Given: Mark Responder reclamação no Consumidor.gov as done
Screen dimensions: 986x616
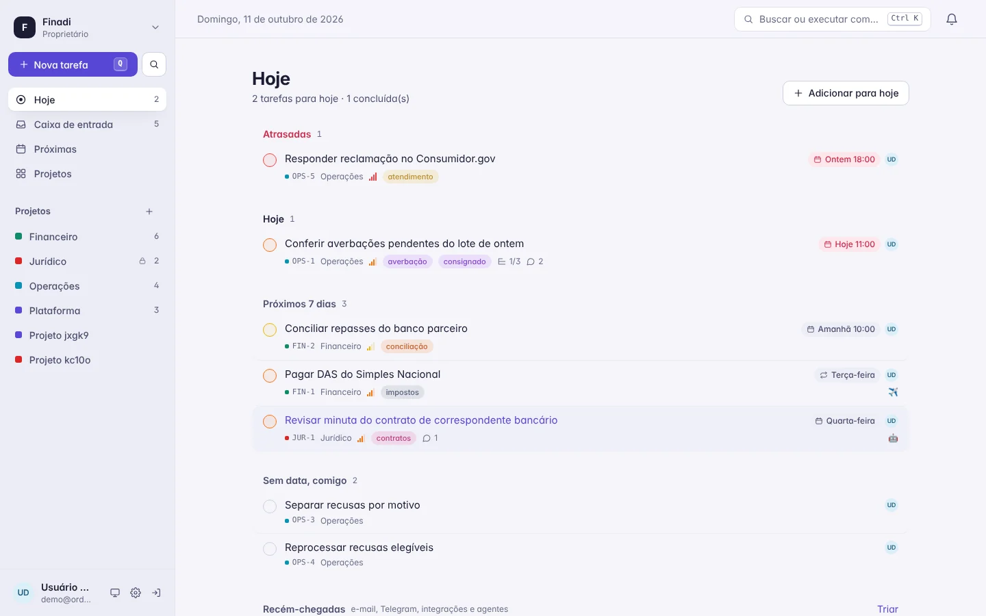Looking at the screenshot, I should [270, 160].
